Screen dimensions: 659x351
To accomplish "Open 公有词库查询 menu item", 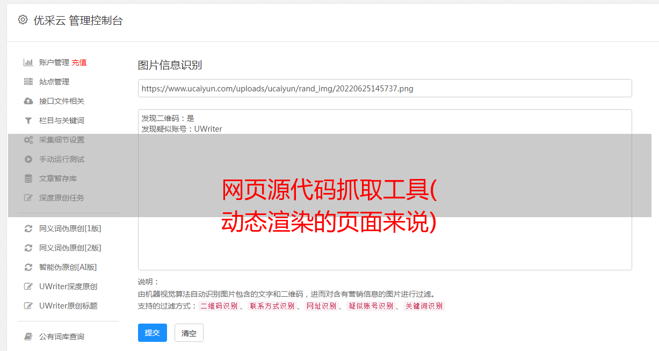I will (x=62, y=336).
